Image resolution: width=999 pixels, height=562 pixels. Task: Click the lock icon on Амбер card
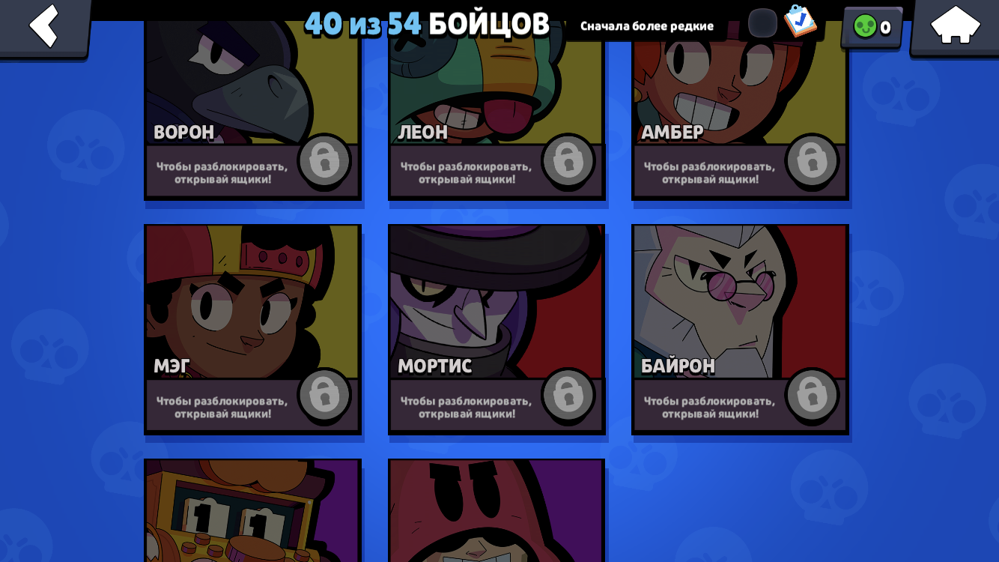click(x=812, y=160)
